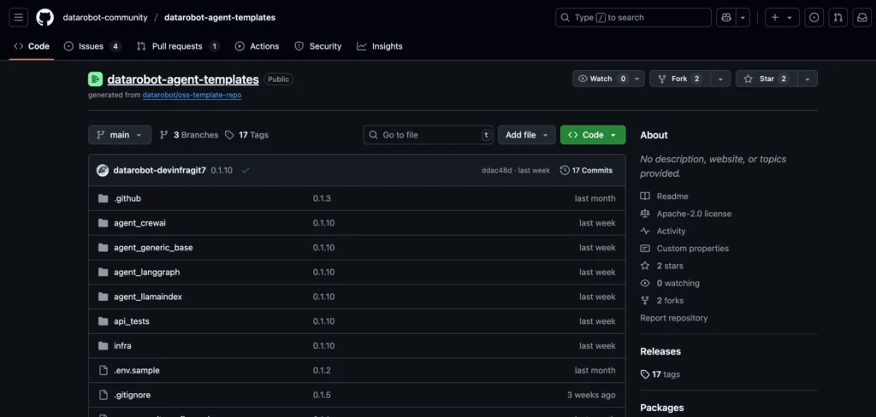876x417 pixels.
Task: Open the notifications inbox icon
Action: pyautogui.click(x=861, y=17)
